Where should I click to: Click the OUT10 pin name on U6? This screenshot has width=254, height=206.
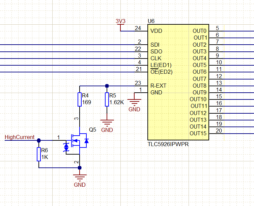(x=198, y=99)
